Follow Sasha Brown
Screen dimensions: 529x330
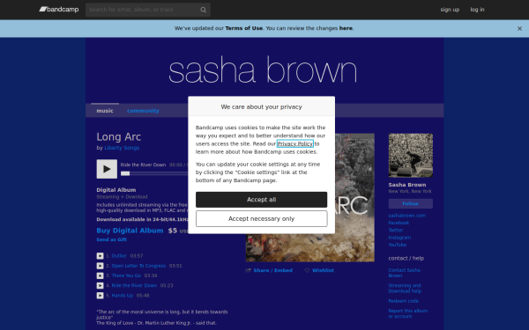click(411, 204)
